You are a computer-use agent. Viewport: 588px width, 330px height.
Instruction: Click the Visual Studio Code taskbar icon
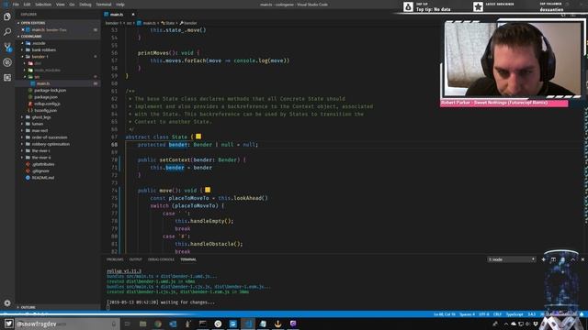tap(248, 324)
